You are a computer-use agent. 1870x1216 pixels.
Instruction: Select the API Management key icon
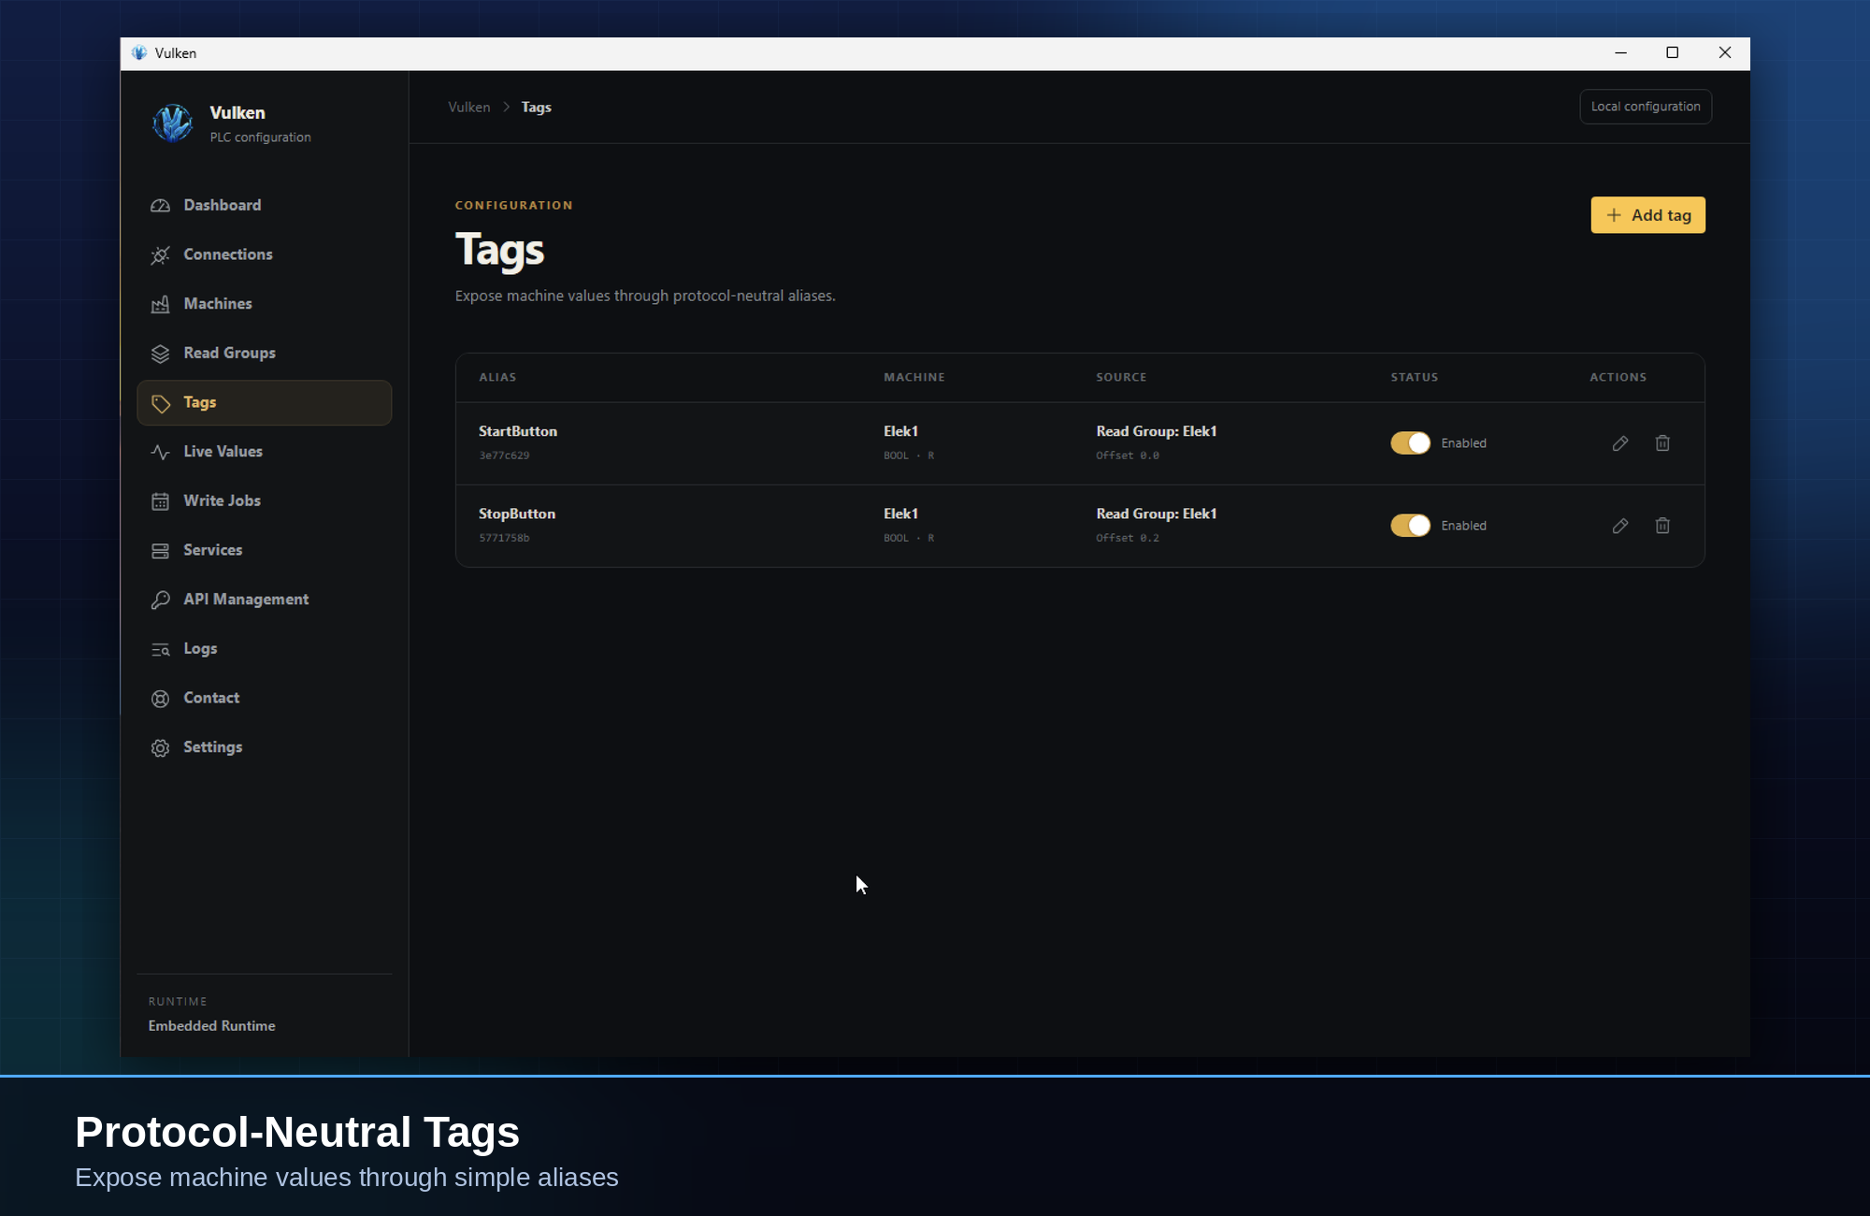(x=160, y=600)
